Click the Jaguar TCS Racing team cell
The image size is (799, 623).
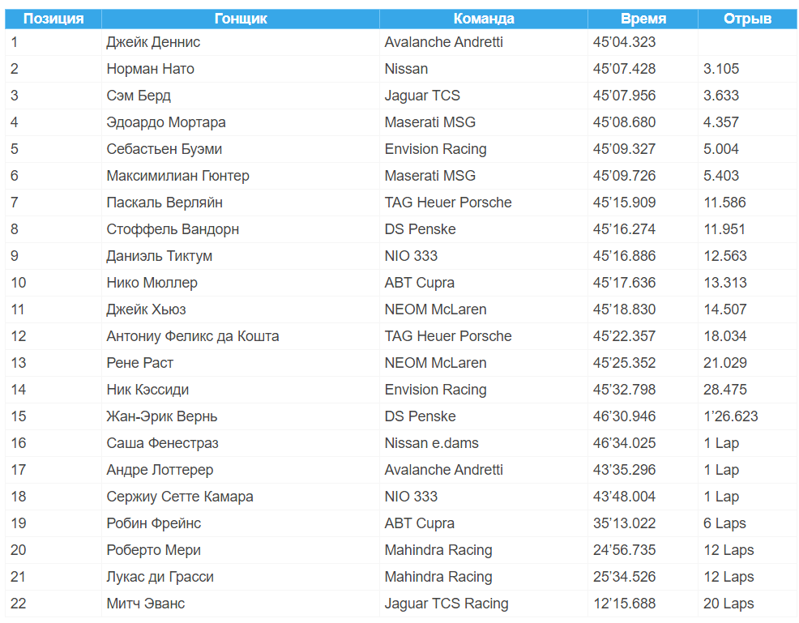(x=446, y=604)
